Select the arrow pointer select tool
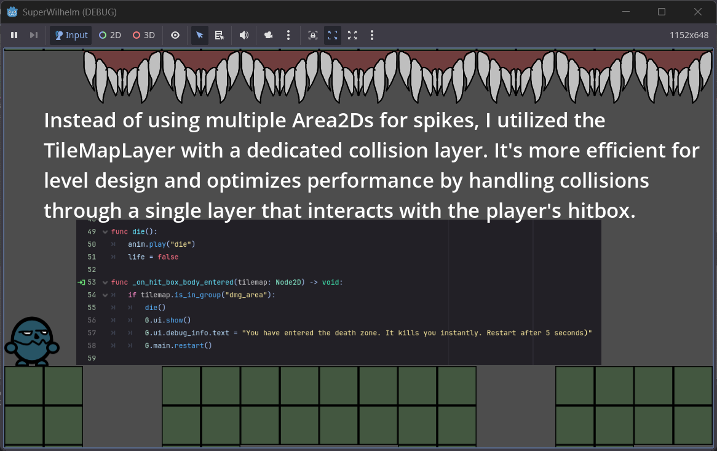The width and height of the screenshot is (717, 451). point(200,35)
